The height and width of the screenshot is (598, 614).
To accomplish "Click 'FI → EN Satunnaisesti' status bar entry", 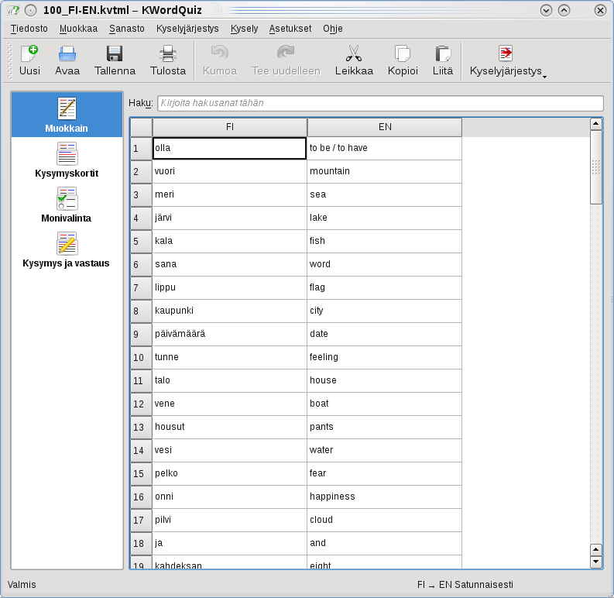I will coord(465,585).
